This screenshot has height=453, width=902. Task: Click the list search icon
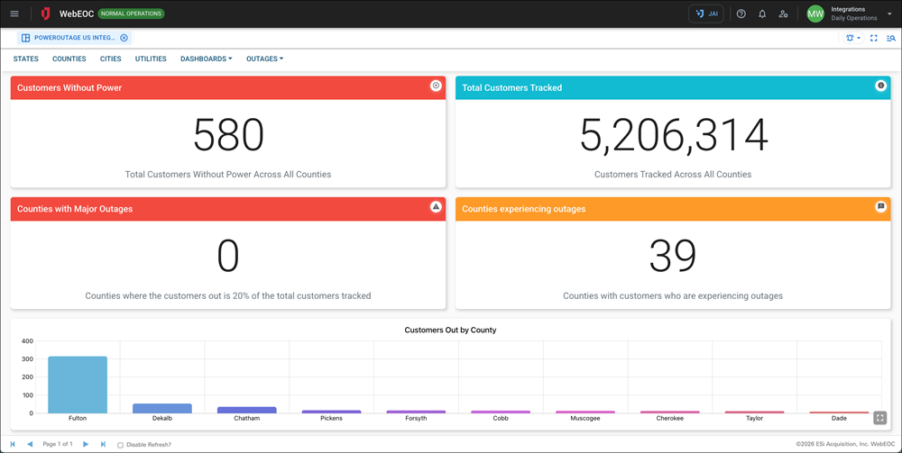tap(891, 38)
